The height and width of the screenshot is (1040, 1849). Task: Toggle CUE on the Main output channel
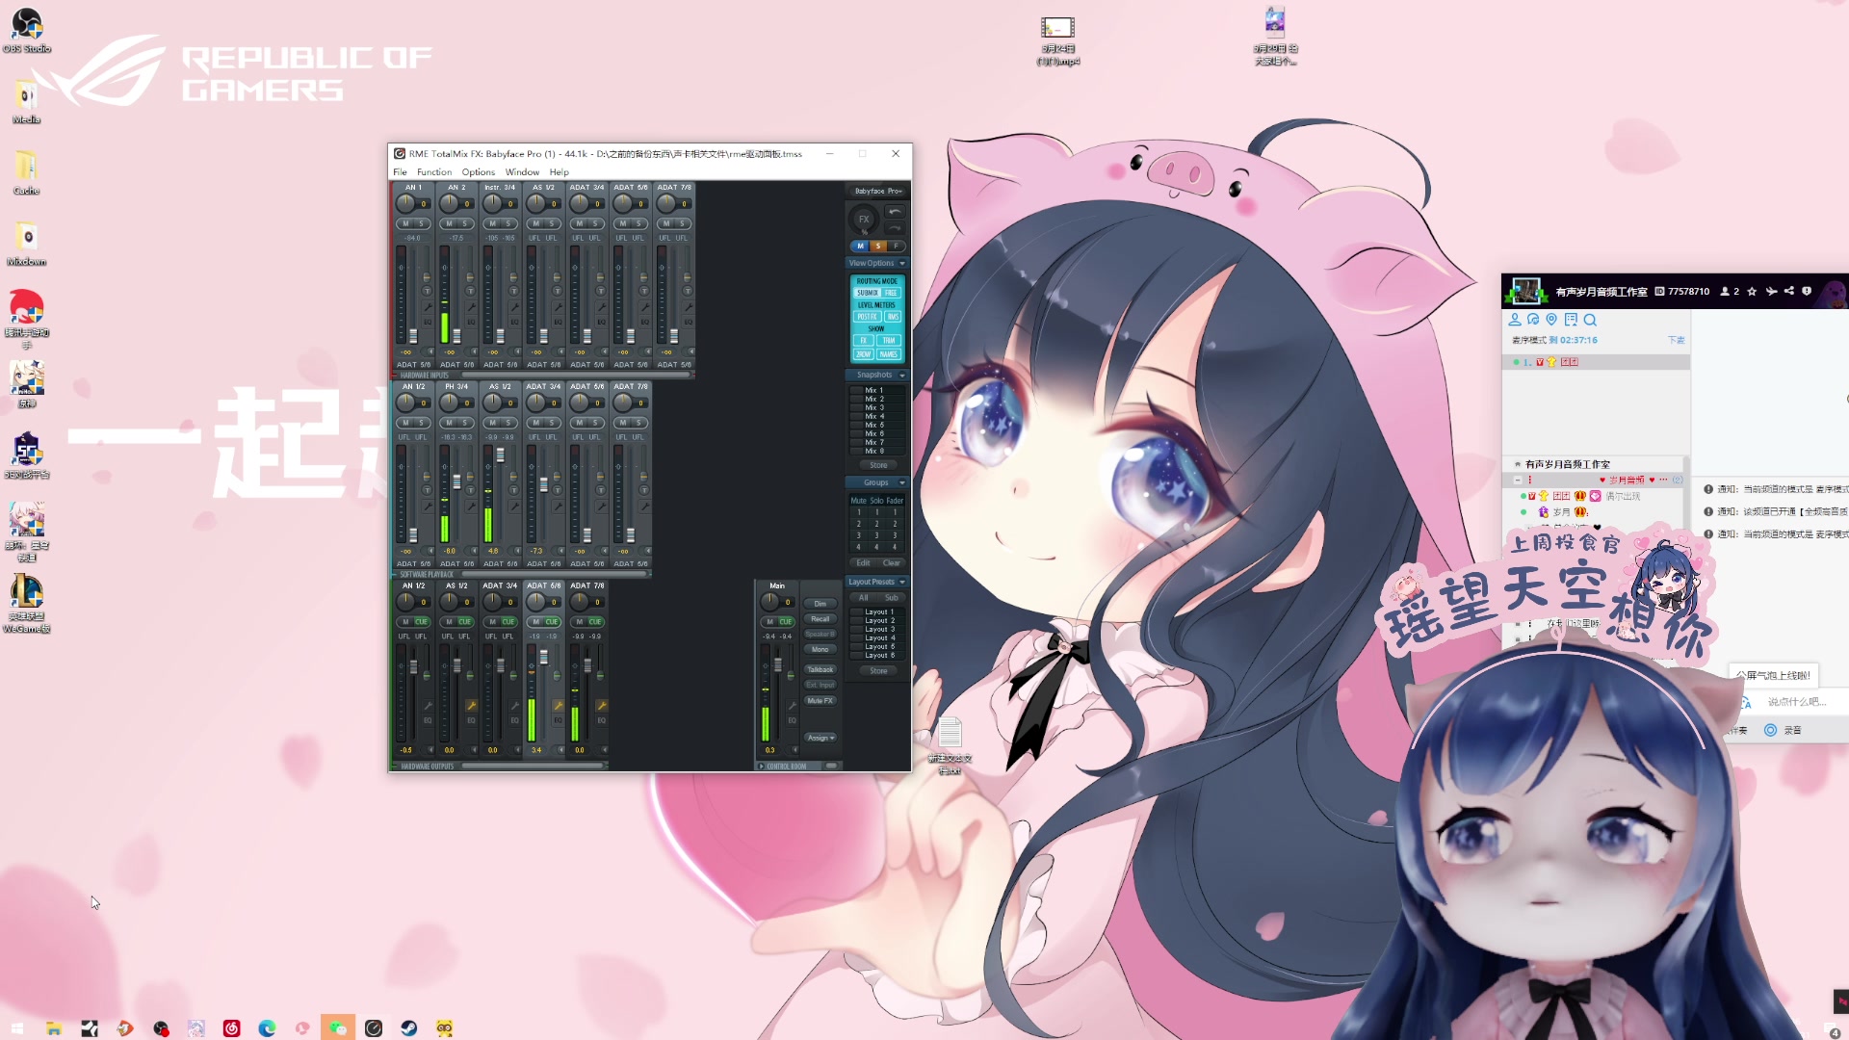(x=785, y=622)
